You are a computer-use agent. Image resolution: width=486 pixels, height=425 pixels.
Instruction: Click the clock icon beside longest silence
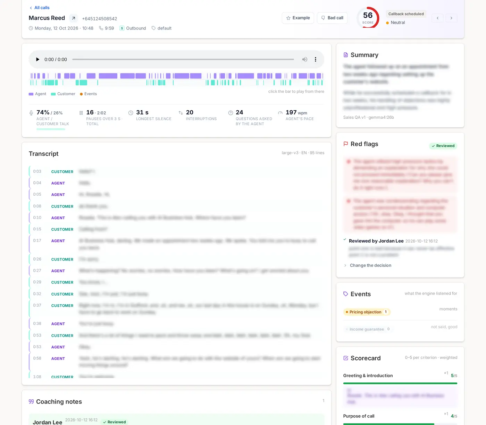131,113
